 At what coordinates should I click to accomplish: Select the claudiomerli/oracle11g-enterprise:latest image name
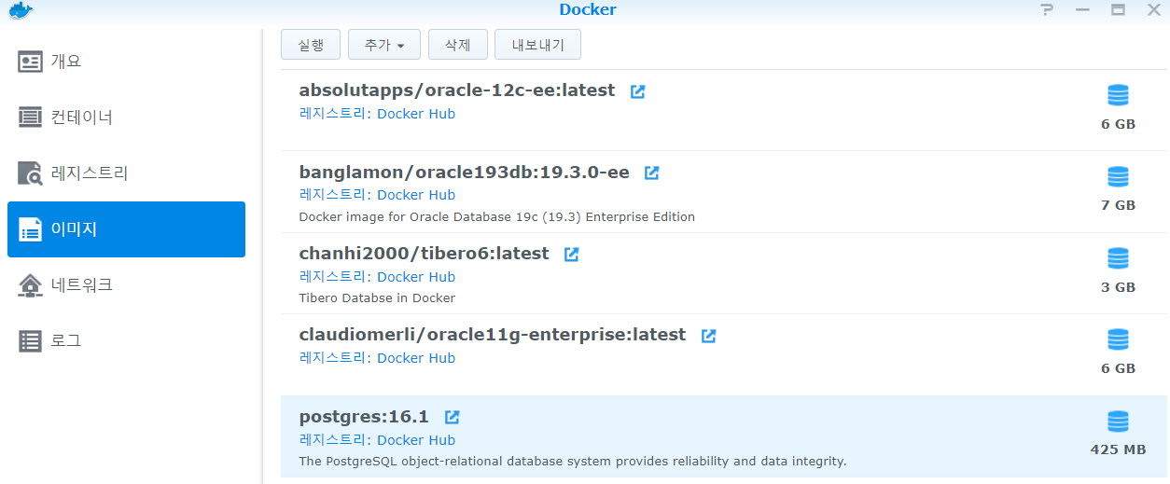point(493,335)
